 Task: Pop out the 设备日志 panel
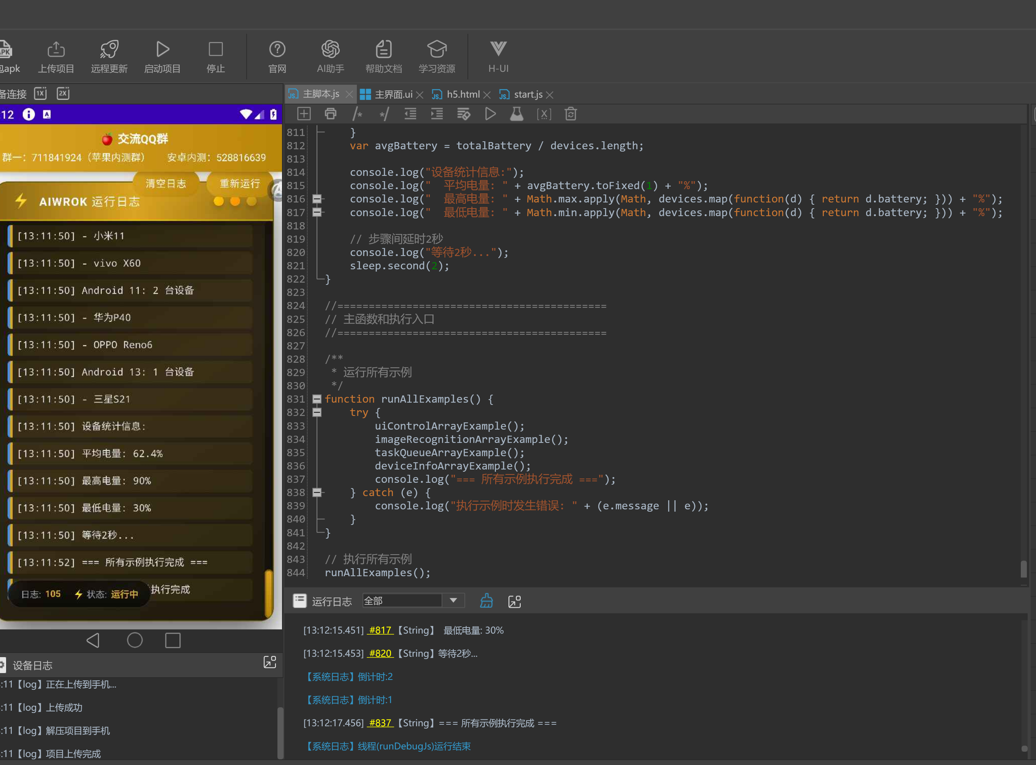coord(270,662)
